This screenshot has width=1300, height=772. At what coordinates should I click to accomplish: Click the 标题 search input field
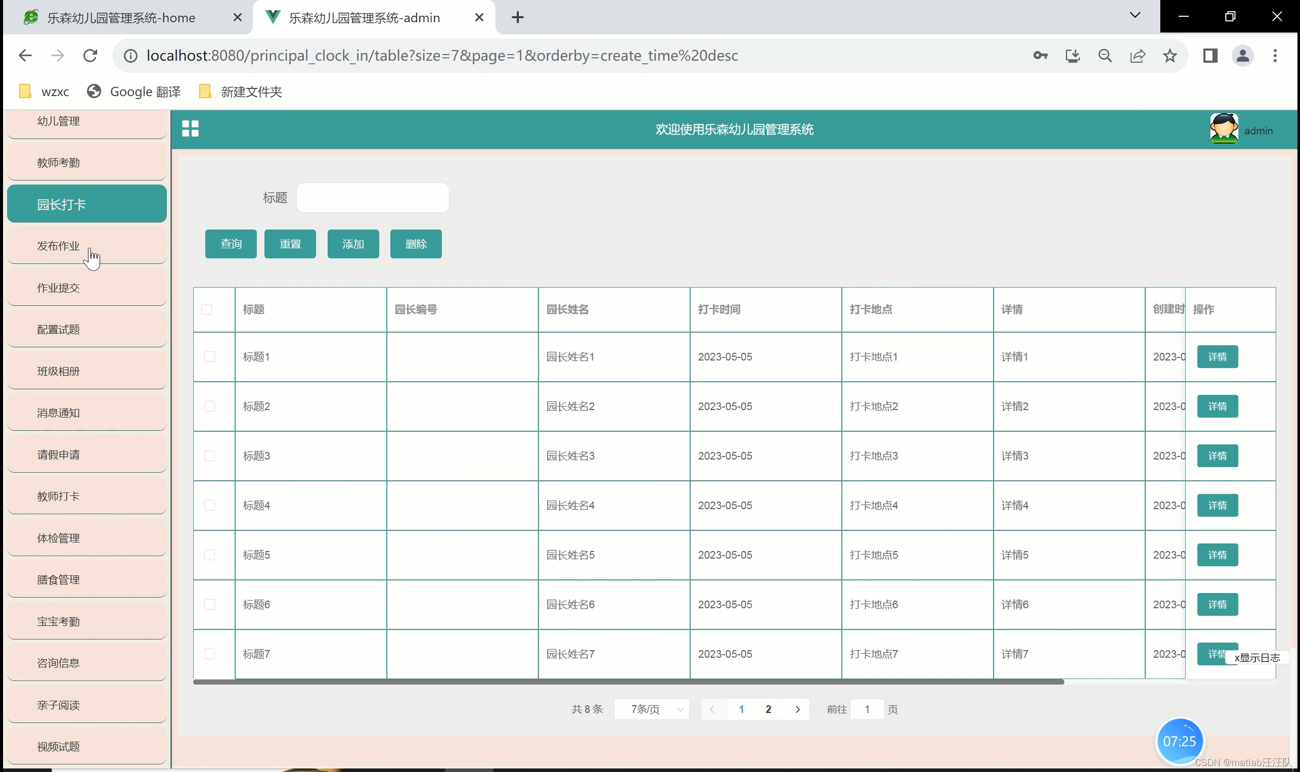click(x=372, y=198)
